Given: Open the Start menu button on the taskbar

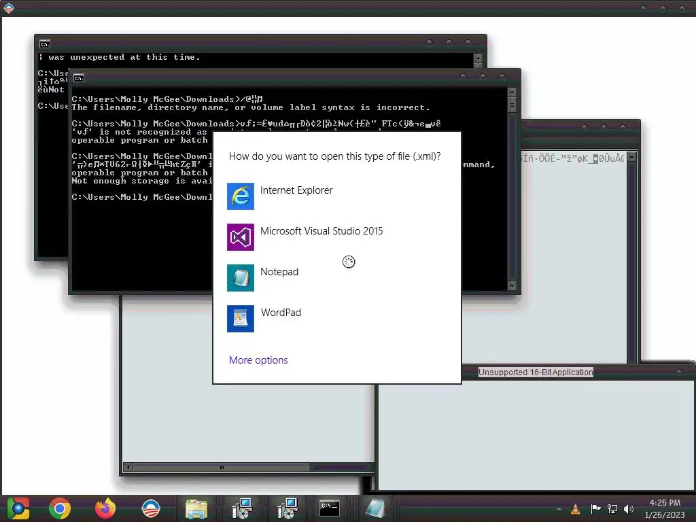Looking at the screenshot, I should point(18,508).
